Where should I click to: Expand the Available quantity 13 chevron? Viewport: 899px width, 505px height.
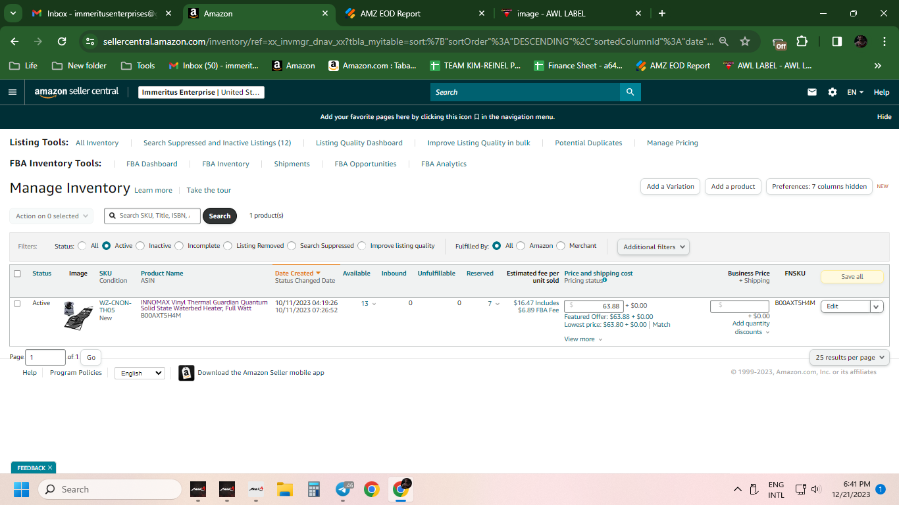coord(374,304)
